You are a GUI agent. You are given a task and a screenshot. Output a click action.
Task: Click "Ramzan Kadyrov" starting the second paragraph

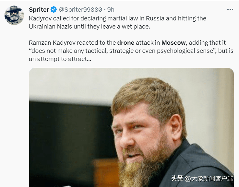tap(52, 43)
